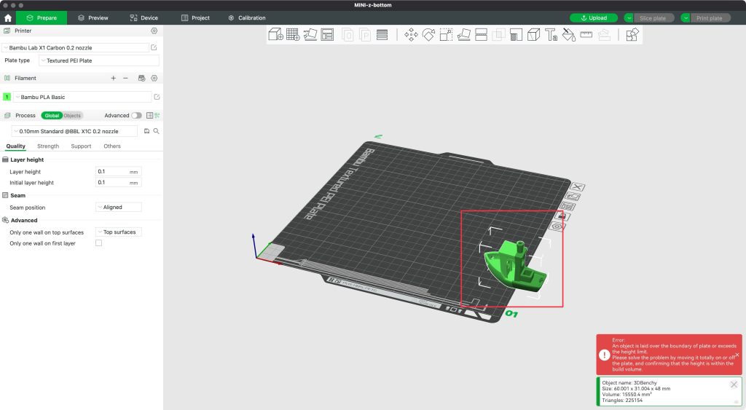Enable Only one wall on first layer
The height and width of the screenshot is (410, 746).
coord(99,243)
